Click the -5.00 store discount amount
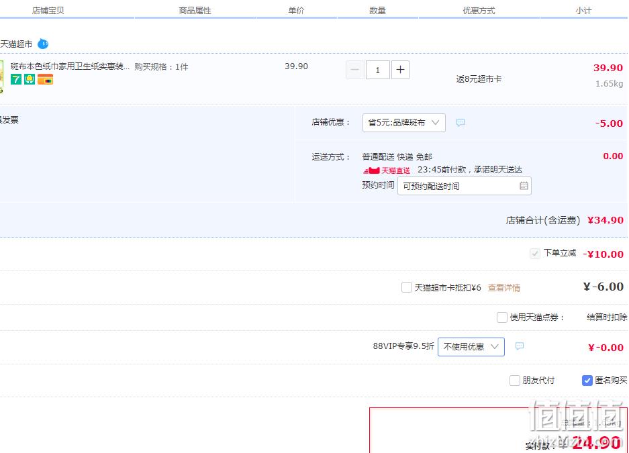The height and width of the screenshot is (453, 629). 609,123
